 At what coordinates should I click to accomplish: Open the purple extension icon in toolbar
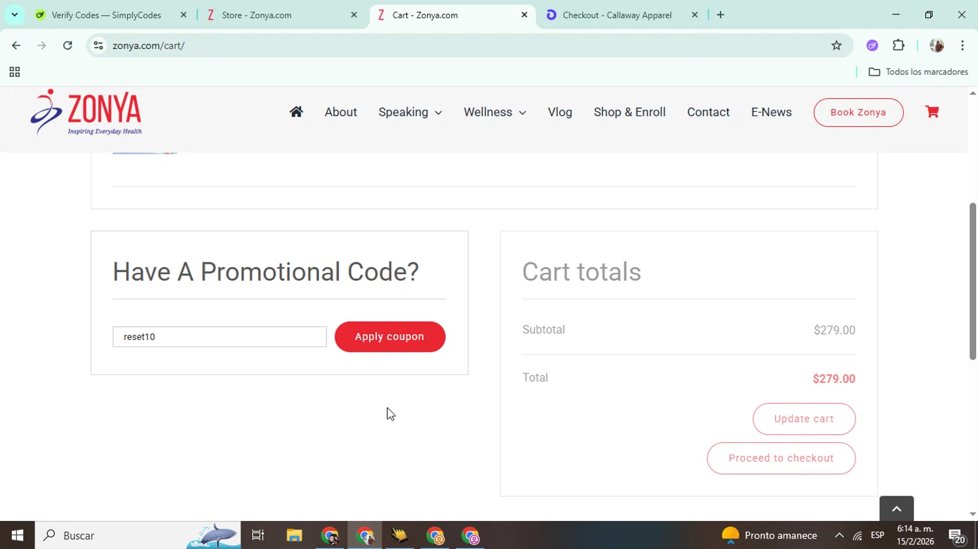click(872, 46)
